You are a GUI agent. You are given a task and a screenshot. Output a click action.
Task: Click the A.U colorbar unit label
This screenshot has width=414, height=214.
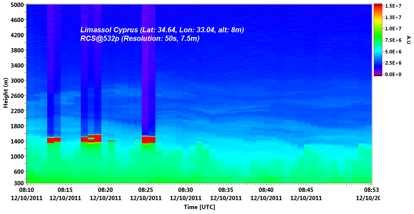pos(409,39)
